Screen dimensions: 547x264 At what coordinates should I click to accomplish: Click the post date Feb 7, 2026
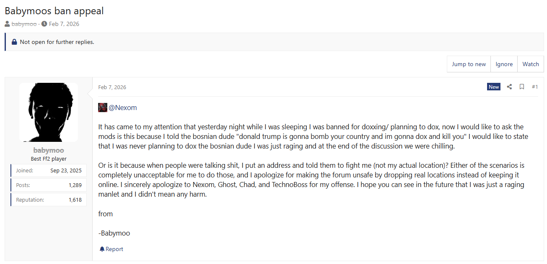[x=112, y=87]
